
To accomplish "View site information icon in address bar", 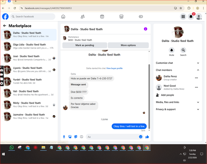I will tap(22, 8).
